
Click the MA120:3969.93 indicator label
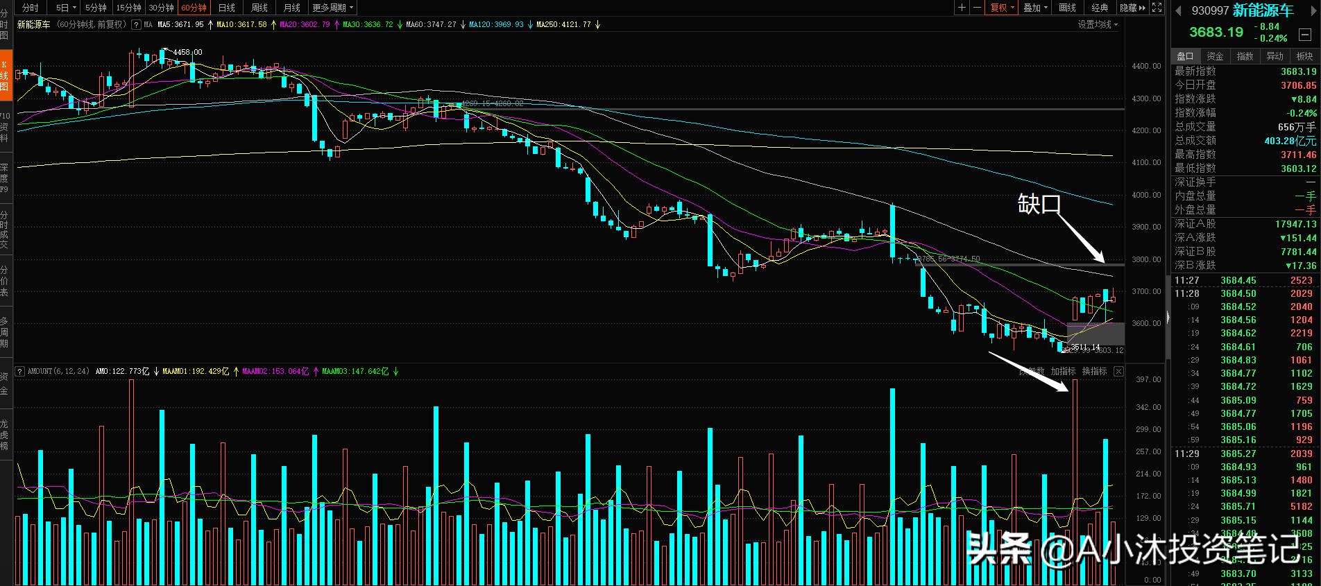[497, 24]
